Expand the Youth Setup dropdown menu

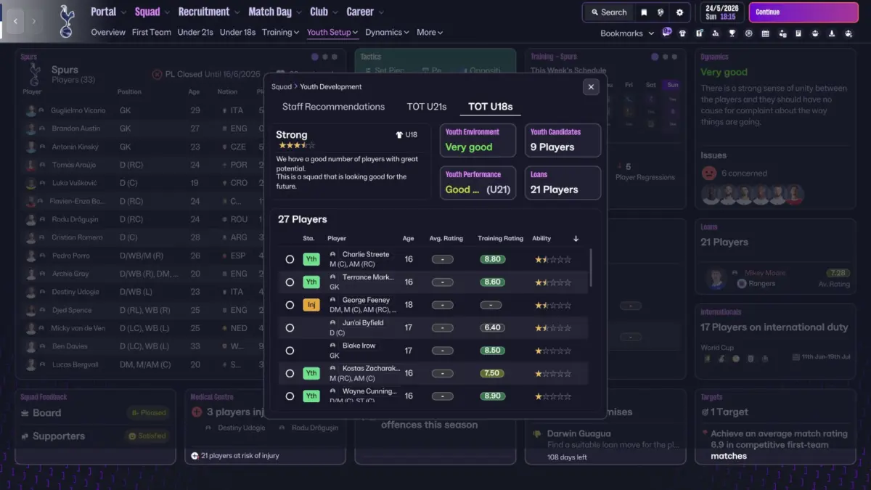(332, 33)
